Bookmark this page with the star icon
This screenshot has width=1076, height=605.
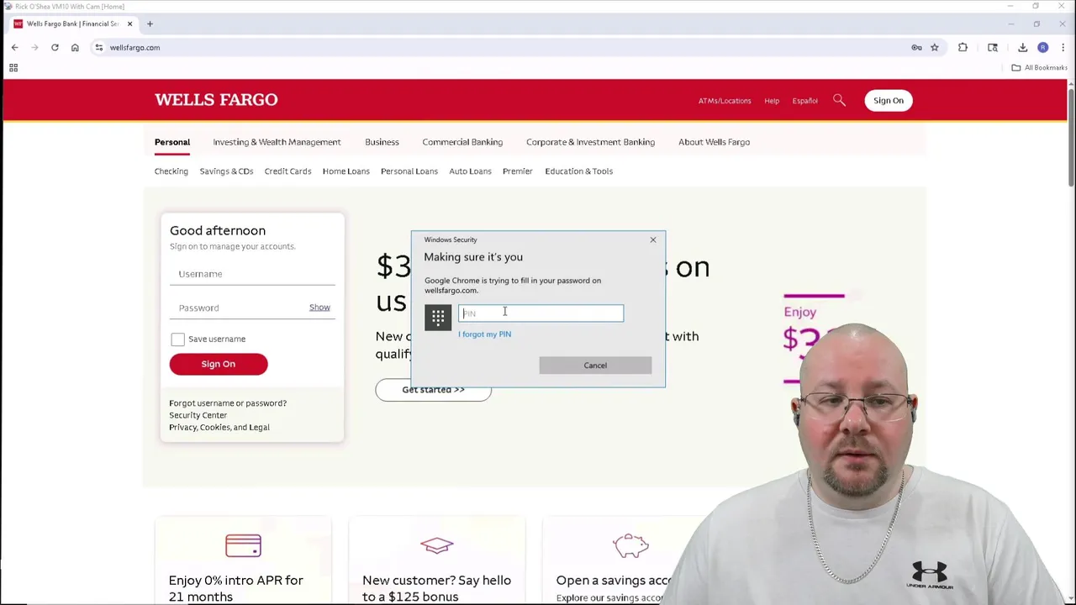[x=934, y=48]
